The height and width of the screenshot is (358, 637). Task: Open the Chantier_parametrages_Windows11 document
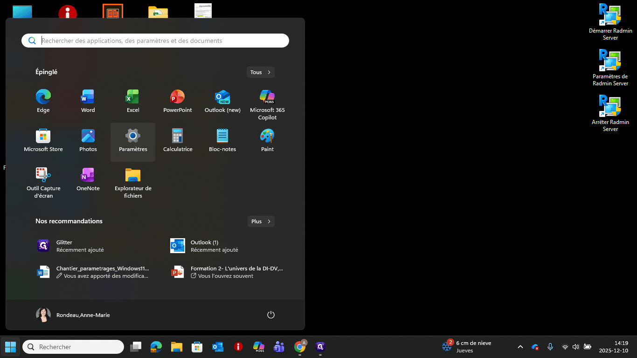[93, 272]
